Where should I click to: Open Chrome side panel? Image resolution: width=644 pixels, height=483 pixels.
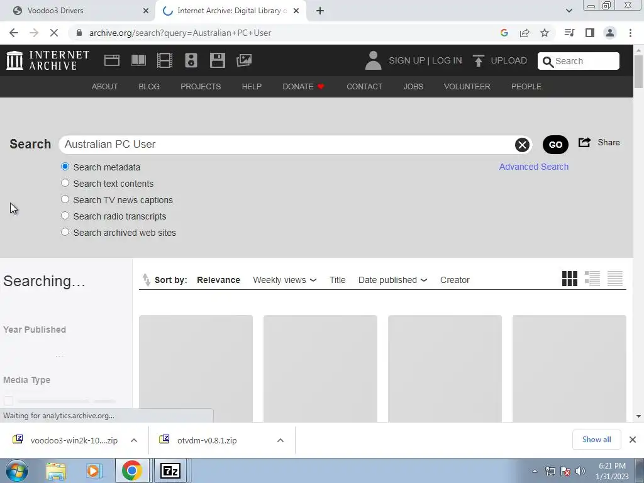point(590,33)
